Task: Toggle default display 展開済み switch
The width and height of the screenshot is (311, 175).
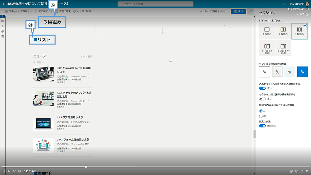Action: (x=262, y=126)
